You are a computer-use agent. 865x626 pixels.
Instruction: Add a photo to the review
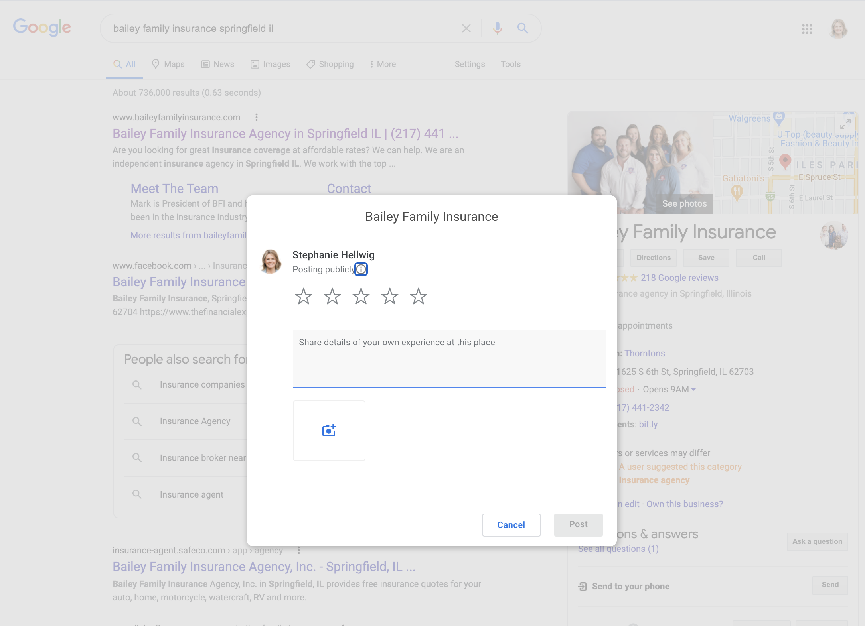(x=329, y=431)
